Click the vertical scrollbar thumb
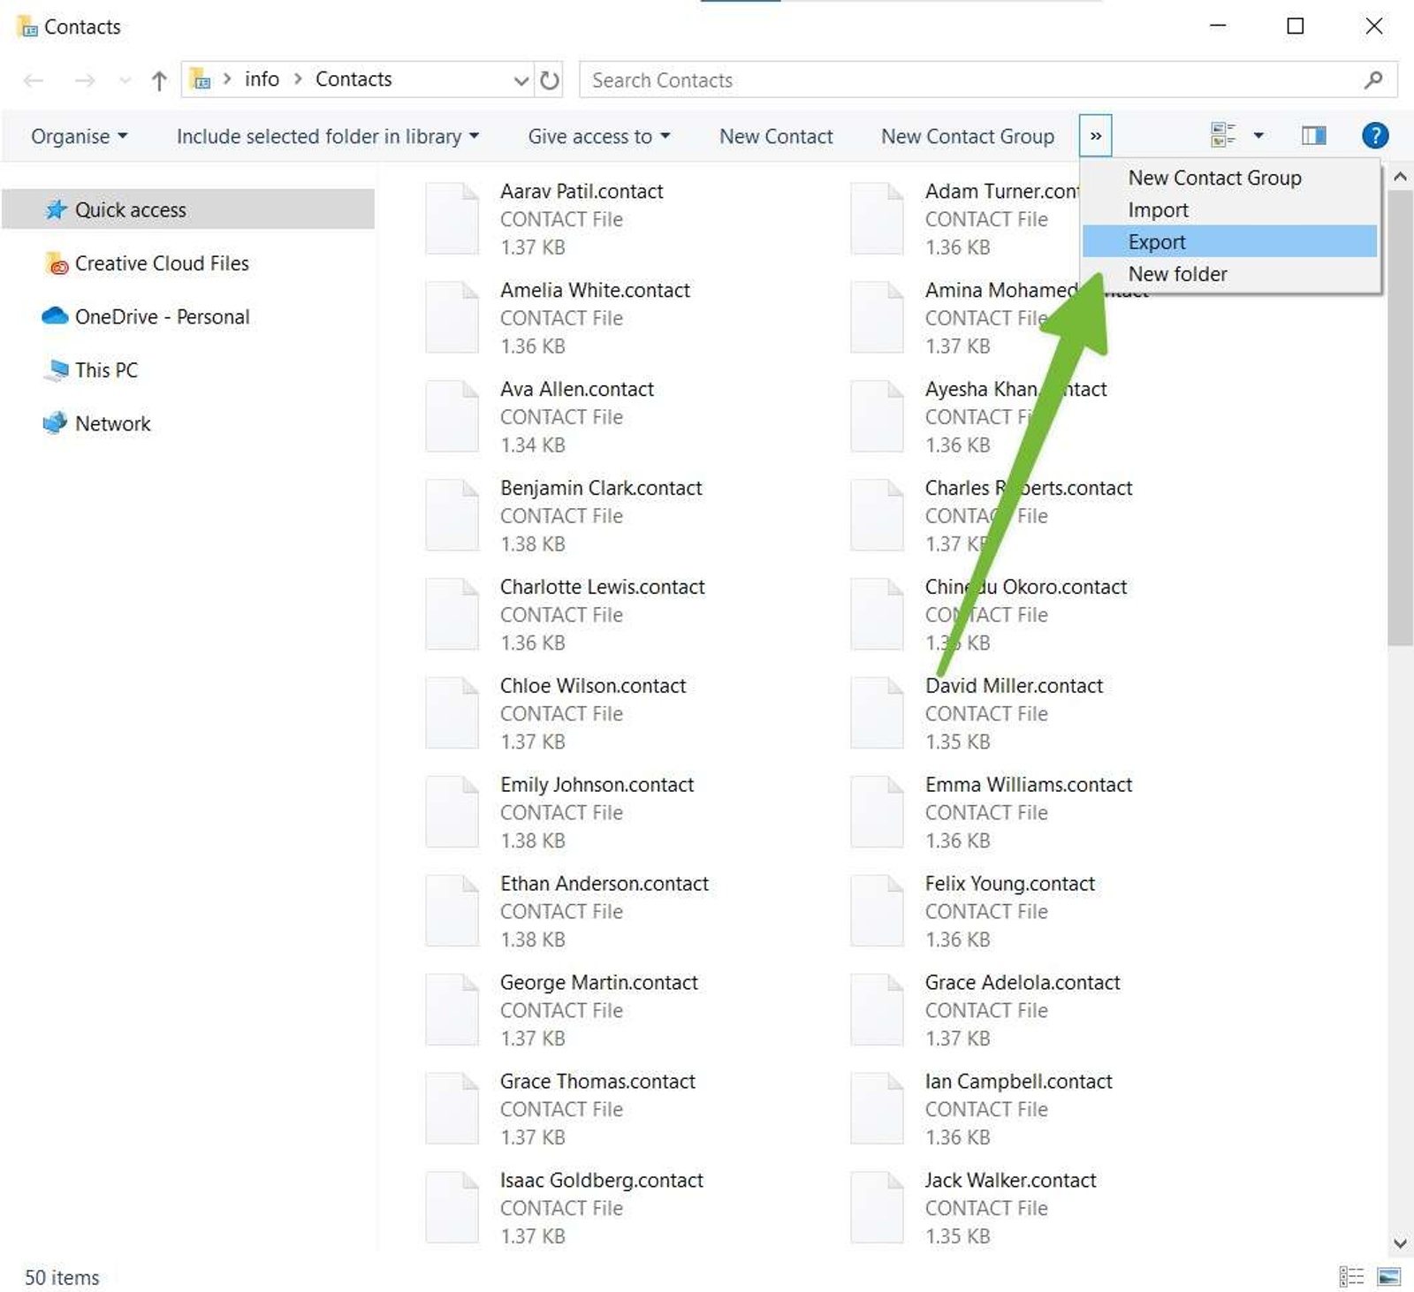 click(1400, 418)
